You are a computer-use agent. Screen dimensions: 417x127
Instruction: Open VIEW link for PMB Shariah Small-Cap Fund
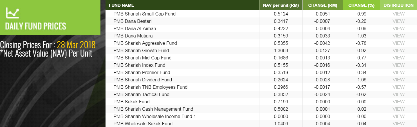pos(398,14)
